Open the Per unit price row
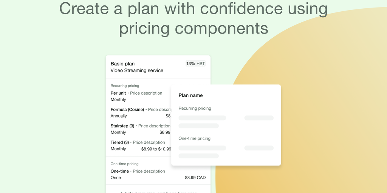387x193 pixels. pos(118,93)
